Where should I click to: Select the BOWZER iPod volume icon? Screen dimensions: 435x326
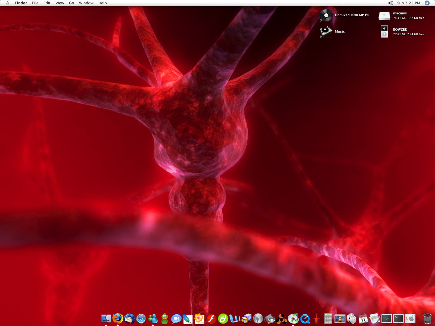pyautogui.click(x=384, y=32)
